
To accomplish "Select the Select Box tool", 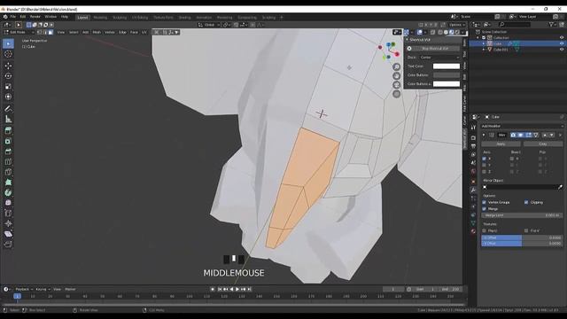I will [8, 43].
